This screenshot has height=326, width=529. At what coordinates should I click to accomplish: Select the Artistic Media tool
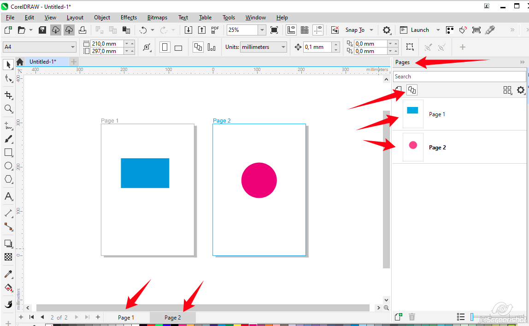[8, 139]
